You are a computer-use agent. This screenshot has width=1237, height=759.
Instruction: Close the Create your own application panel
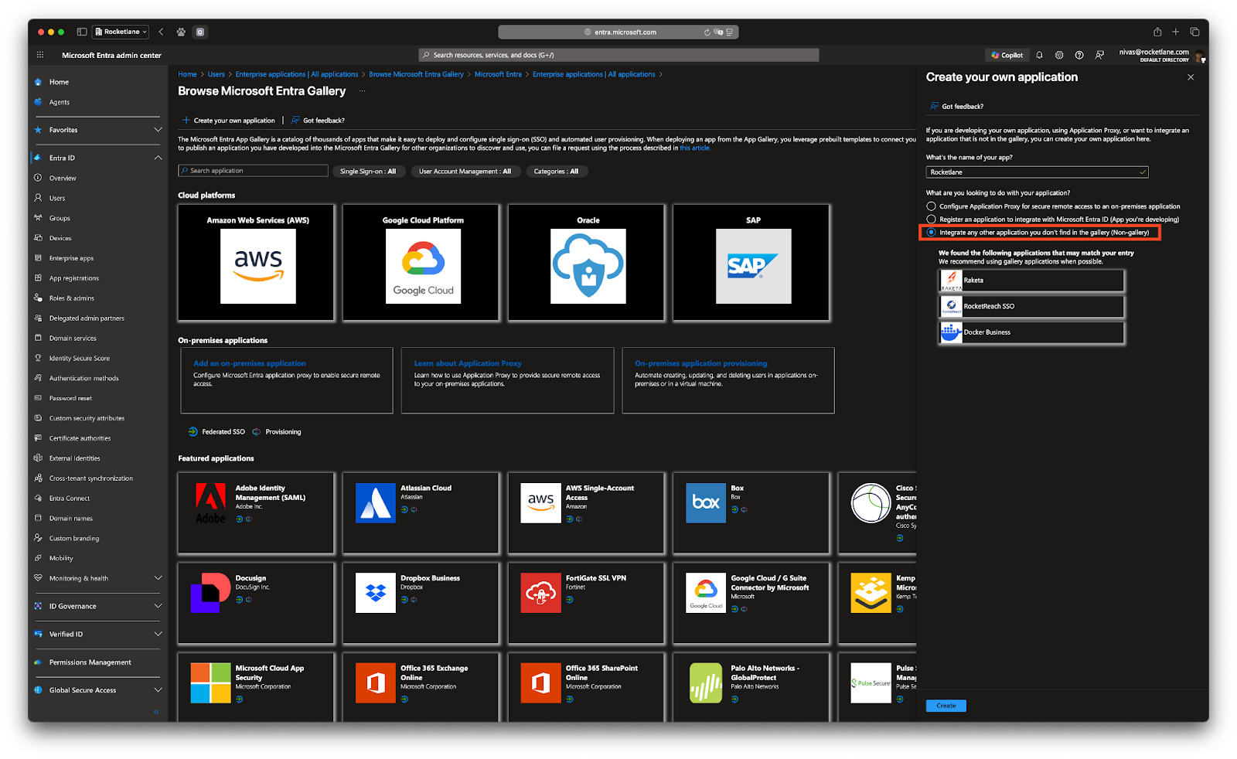(1191, 77)
